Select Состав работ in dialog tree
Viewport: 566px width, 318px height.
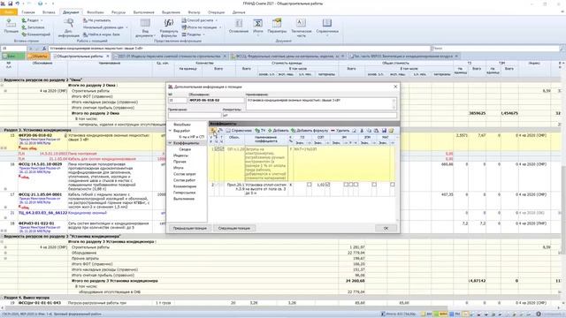184,180
